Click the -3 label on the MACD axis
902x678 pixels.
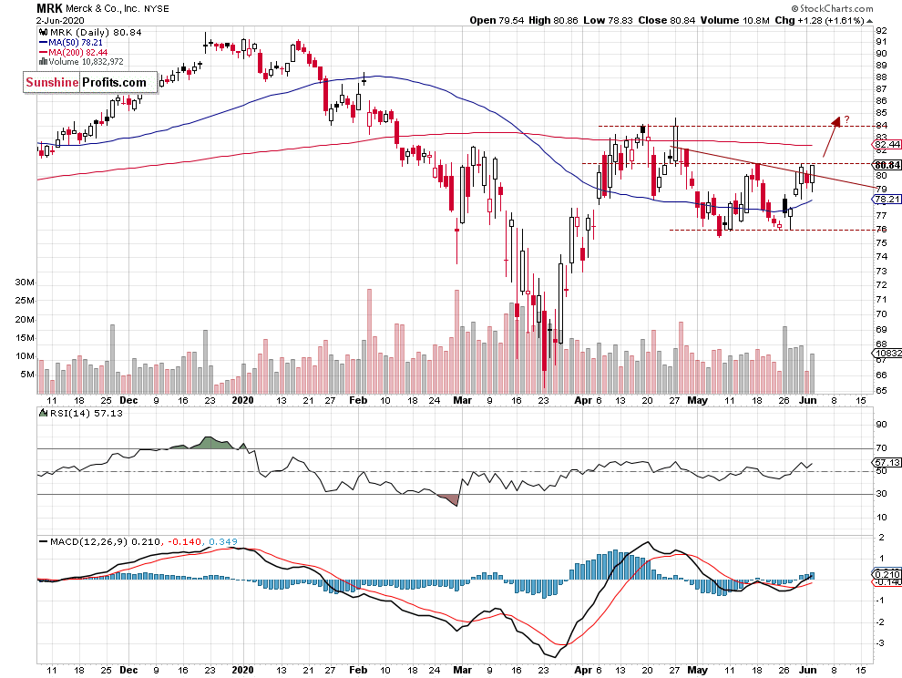click(x=881, y=642)
